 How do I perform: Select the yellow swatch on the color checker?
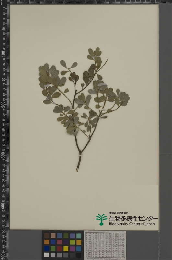66,249
